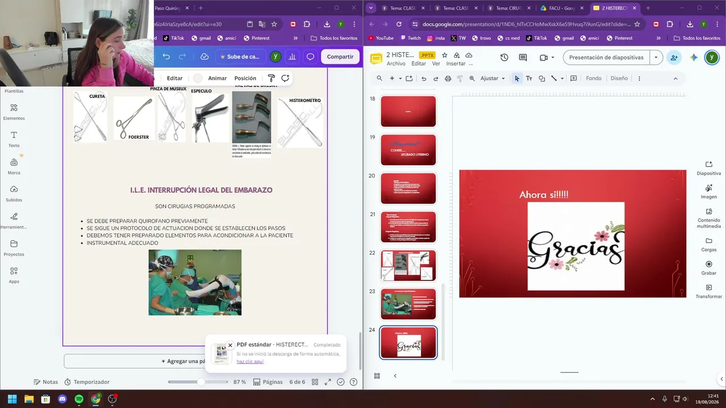Expand Presentación de diapositivas dropdown arrow
This screenshot has width=726, height=408.
(x=656, y=57)
